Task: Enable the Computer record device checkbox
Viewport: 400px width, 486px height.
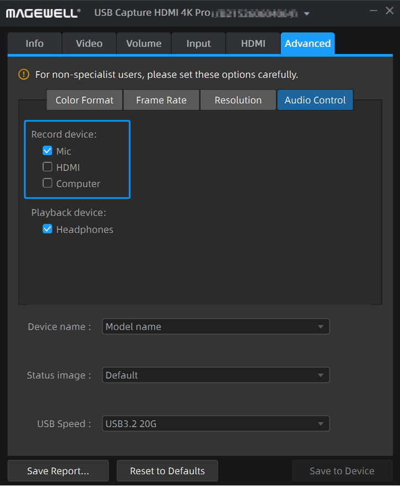Action: pos(47,183)
